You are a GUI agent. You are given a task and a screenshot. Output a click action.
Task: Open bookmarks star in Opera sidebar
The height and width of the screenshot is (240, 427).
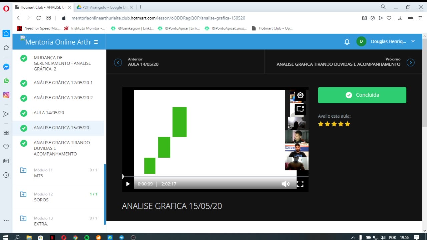point(6,48)
